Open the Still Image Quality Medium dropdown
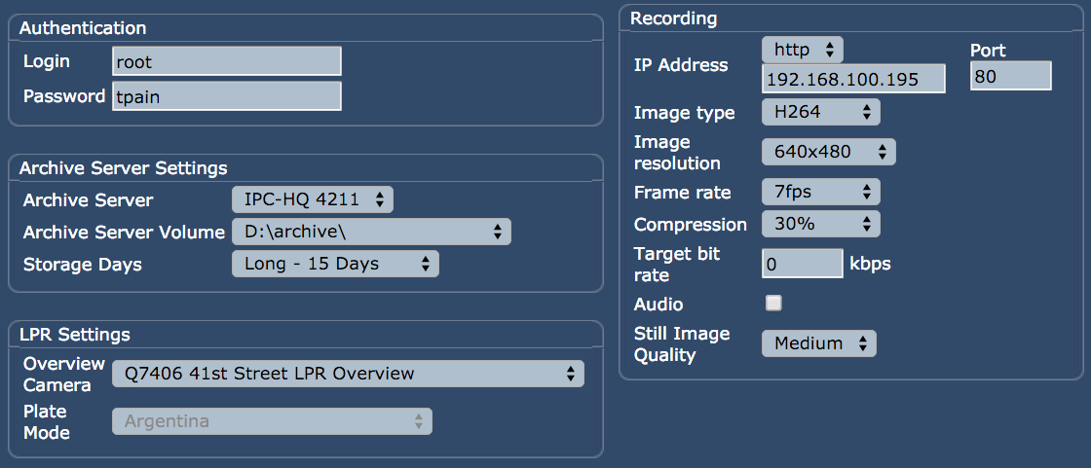The image size is (1091, 468). pyautogui.click(x=819, y=343)
